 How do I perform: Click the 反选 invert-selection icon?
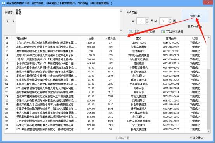pos(147,31)
